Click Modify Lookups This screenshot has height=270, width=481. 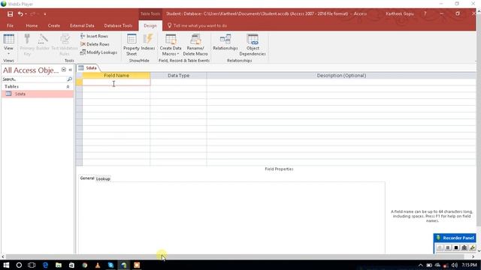98,52
